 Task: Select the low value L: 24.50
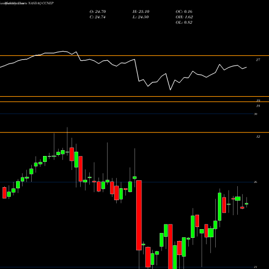[x=140, y=17]
